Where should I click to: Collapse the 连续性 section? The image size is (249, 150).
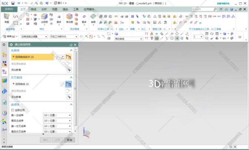[71, 104]
